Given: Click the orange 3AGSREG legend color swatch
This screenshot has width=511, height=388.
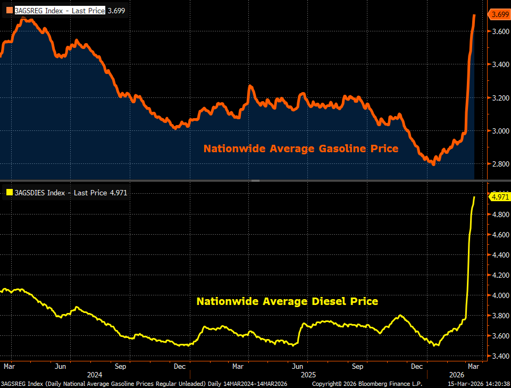Looking at the screenshot, I should click(10, 10).
